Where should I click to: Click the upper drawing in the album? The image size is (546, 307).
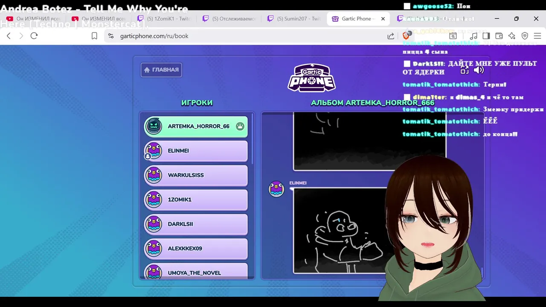point(369,141)
